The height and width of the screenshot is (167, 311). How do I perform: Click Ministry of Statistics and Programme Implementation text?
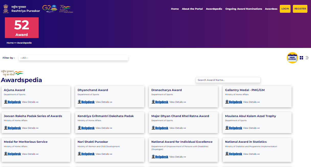pos(251,147)
